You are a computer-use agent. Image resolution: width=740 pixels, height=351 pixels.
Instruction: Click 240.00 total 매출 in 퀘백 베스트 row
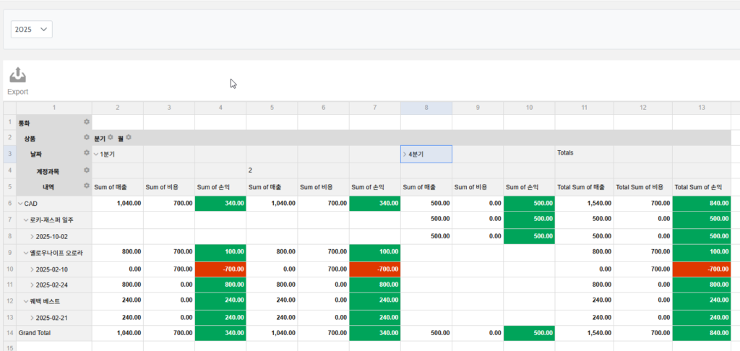(x=584, y=301)
